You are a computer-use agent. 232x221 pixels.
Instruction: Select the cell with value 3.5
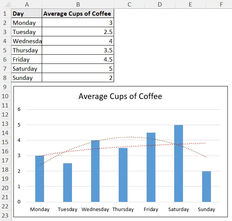(78, 50)
